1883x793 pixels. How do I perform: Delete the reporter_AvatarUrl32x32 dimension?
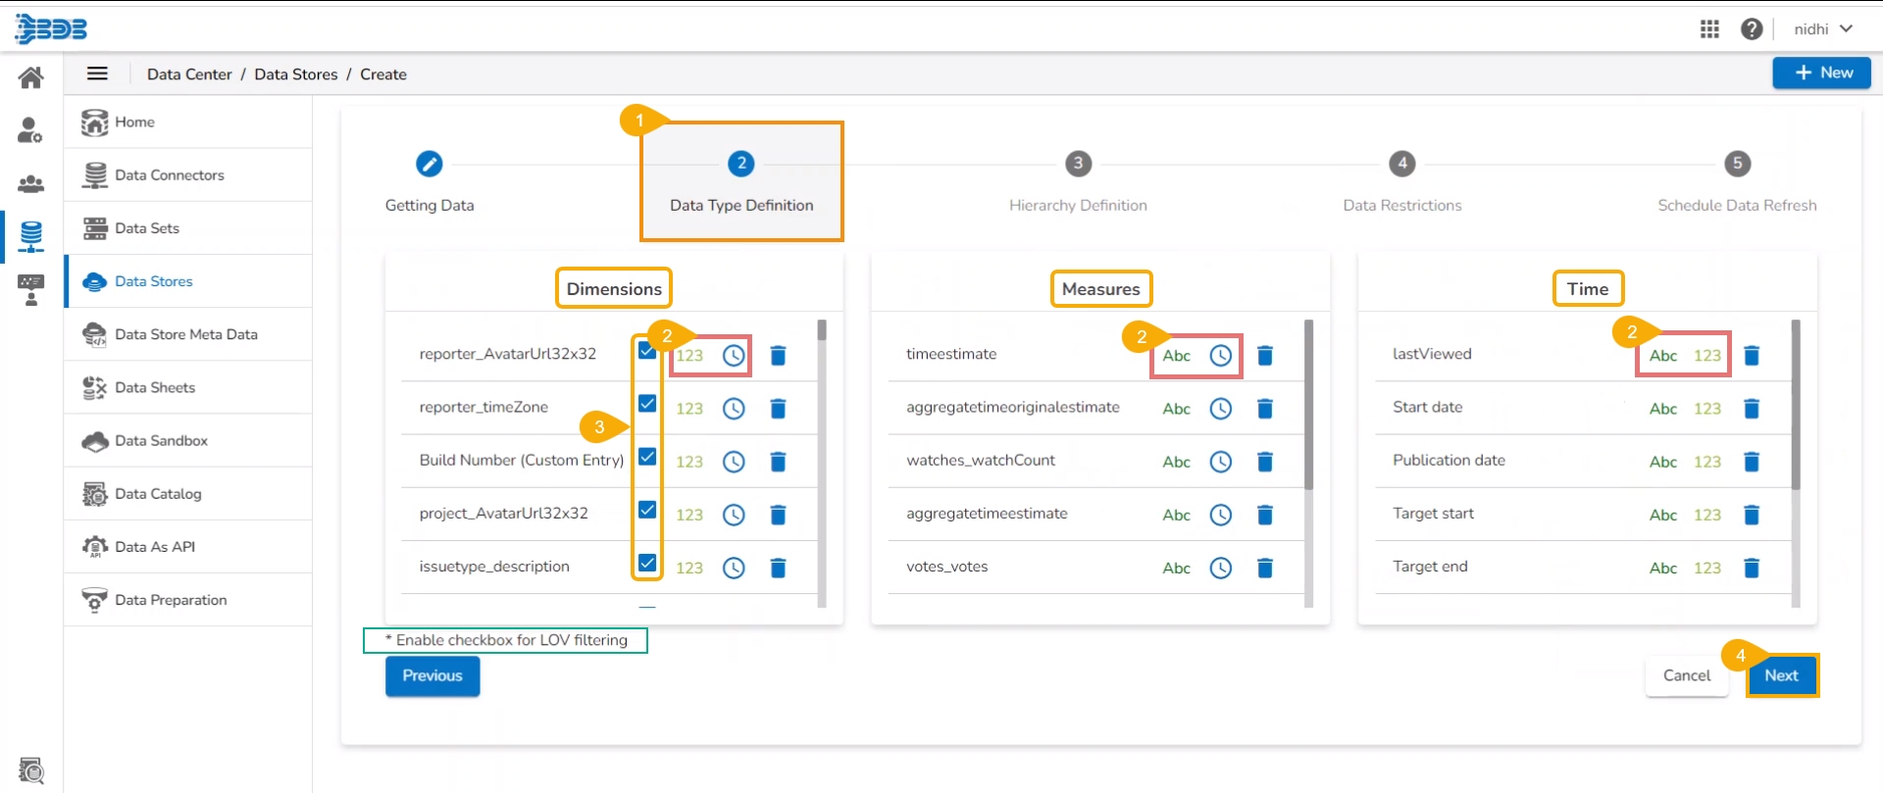[x=778, y=356]
